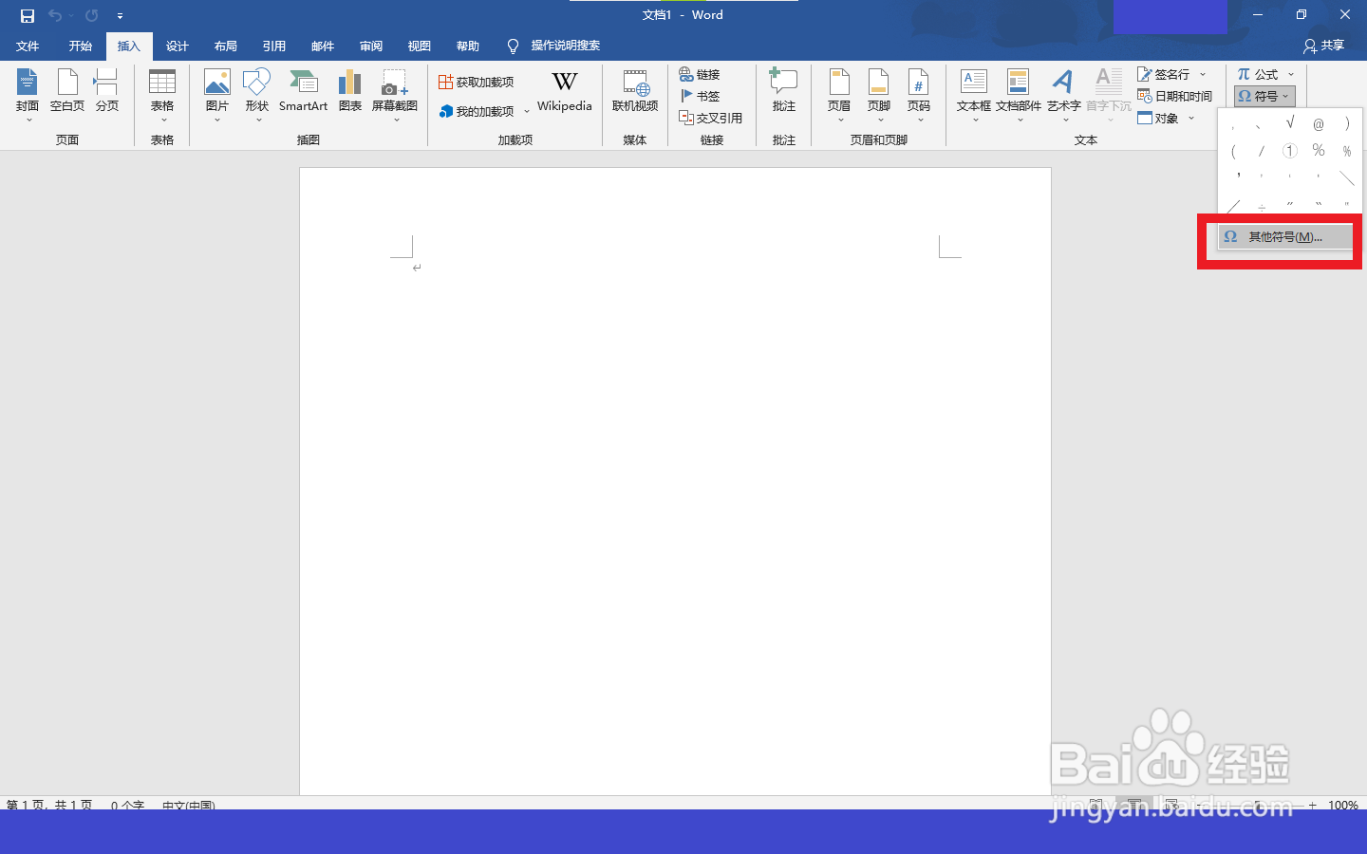1367x854 pixels.
Task: Insert a 空白页 blank page
Action: coord(67,91)
